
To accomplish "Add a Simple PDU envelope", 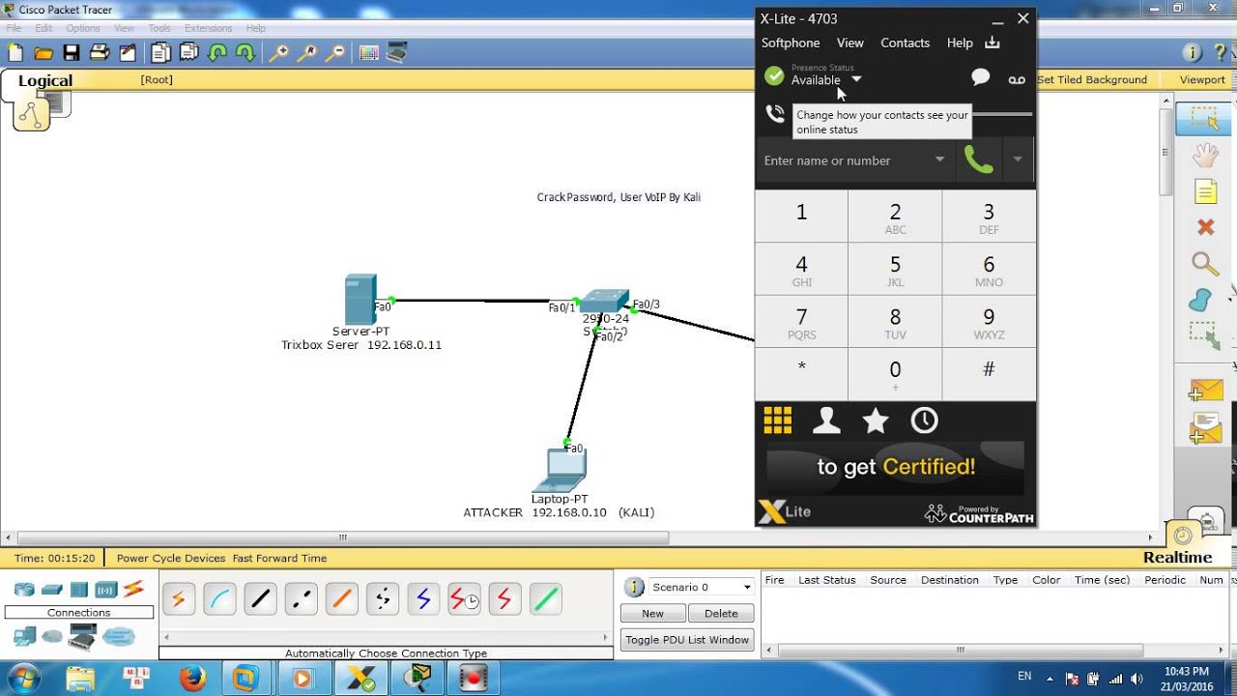I will 1206,390.
